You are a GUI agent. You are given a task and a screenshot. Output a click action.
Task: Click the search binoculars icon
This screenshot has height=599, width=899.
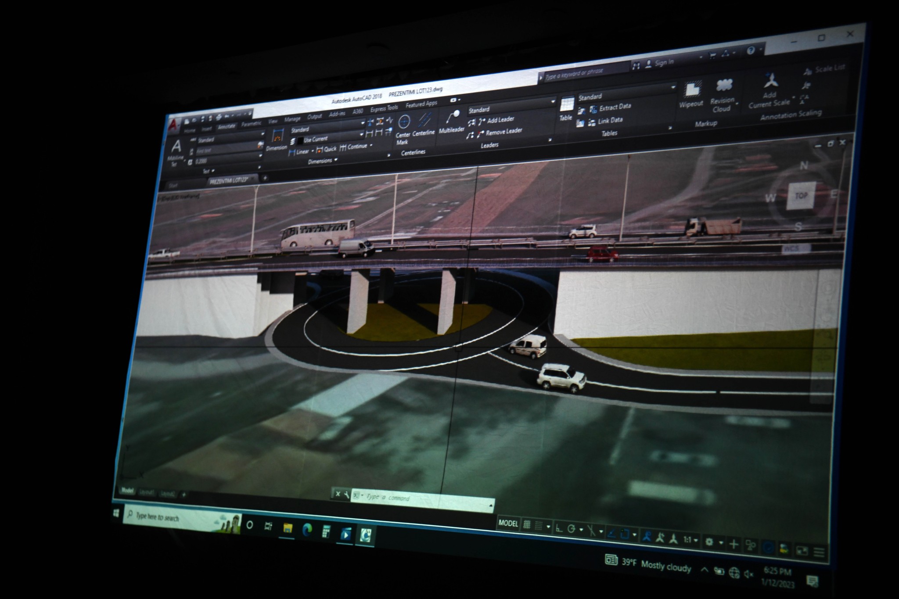click(636, 66)
